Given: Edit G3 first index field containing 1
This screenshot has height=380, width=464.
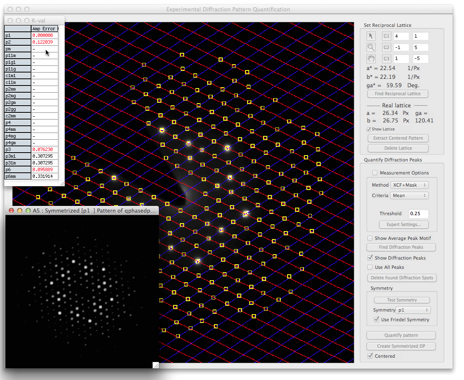Looking at the screenshot, I should click(401, 58).
